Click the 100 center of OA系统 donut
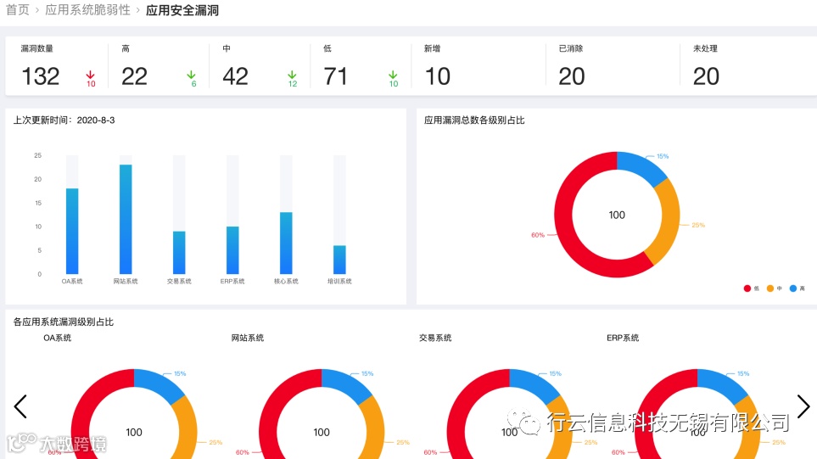The height and width of the screenshot is (459, 817). click(134, 432)
